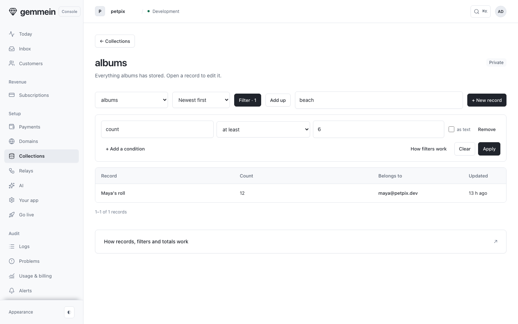Screen dimensions: 518x324
Task: Open Your app via its gear icon
Action: click(12, 200)
